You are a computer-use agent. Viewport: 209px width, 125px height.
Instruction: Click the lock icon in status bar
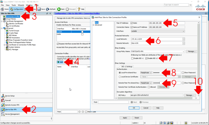tap(186, 123)
